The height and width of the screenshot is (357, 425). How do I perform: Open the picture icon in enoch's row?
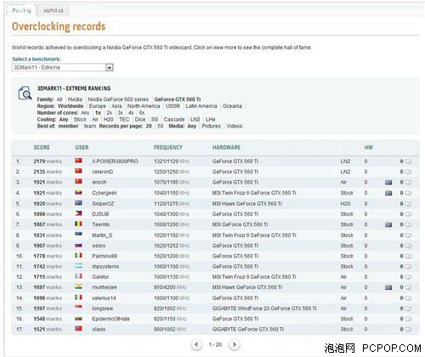388,182
